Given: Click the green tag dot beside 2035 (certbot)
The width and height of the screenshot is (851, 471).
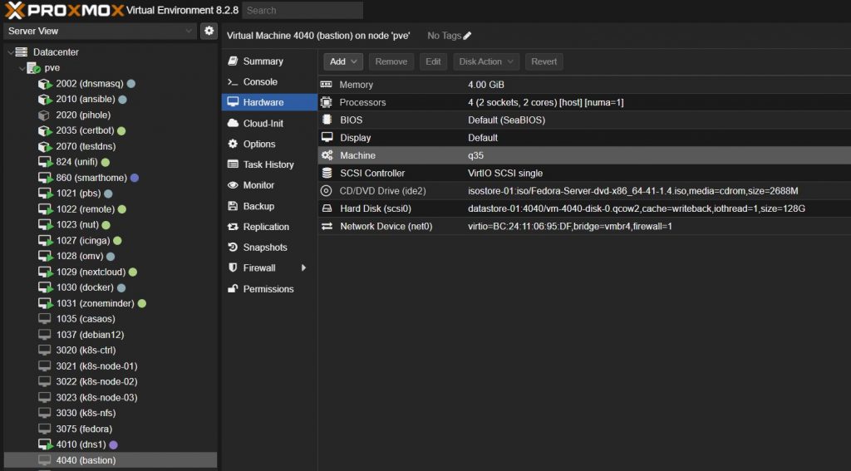Looking at the screenshot, I should 121,131.
